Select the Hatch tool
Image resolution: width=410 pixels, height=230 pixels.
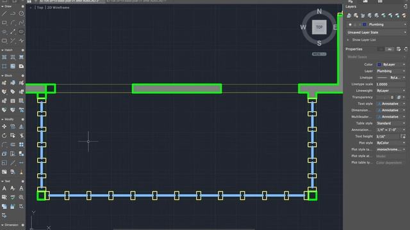4,57
